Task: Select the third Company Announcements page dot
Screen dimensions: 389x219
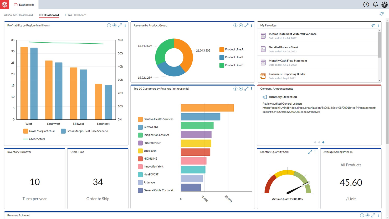Action: (323, 142)
